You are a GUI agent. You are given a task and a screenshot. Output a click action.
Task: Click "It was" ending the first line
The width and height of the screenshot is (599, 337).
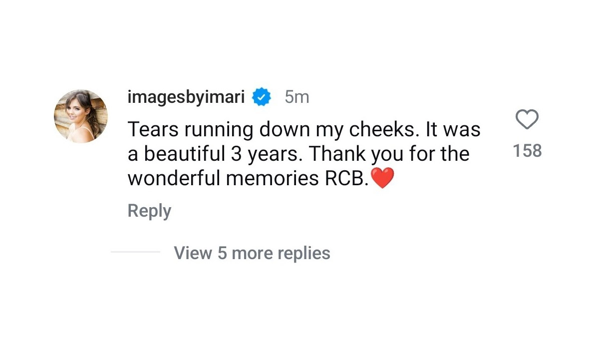(453, 130)
